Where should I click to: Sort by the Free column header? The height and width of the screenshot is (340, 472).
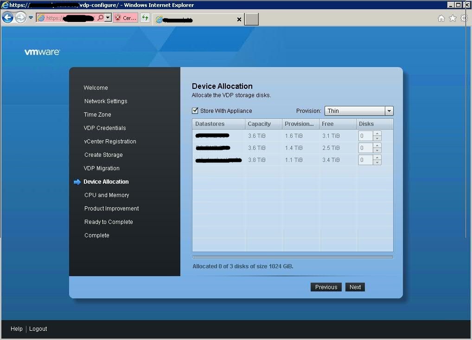338,124
